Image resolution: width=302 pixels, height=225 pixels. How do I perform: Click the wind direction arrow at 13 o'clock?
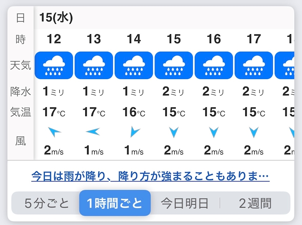pos(93,132)
